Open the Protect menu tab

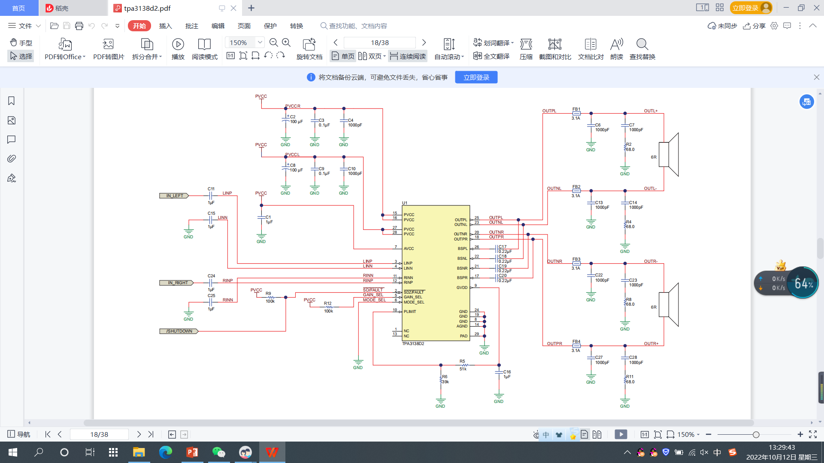click(x=270, y=26)
